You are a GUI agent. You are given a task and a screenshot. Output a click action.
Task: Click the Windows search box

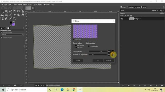coord(27,90)
